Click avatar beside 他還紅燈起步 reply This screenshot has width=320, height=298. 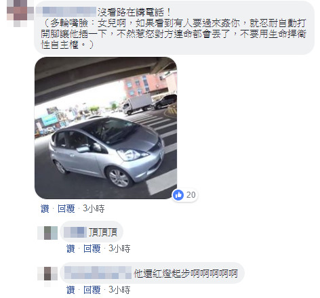pos(47,274)
